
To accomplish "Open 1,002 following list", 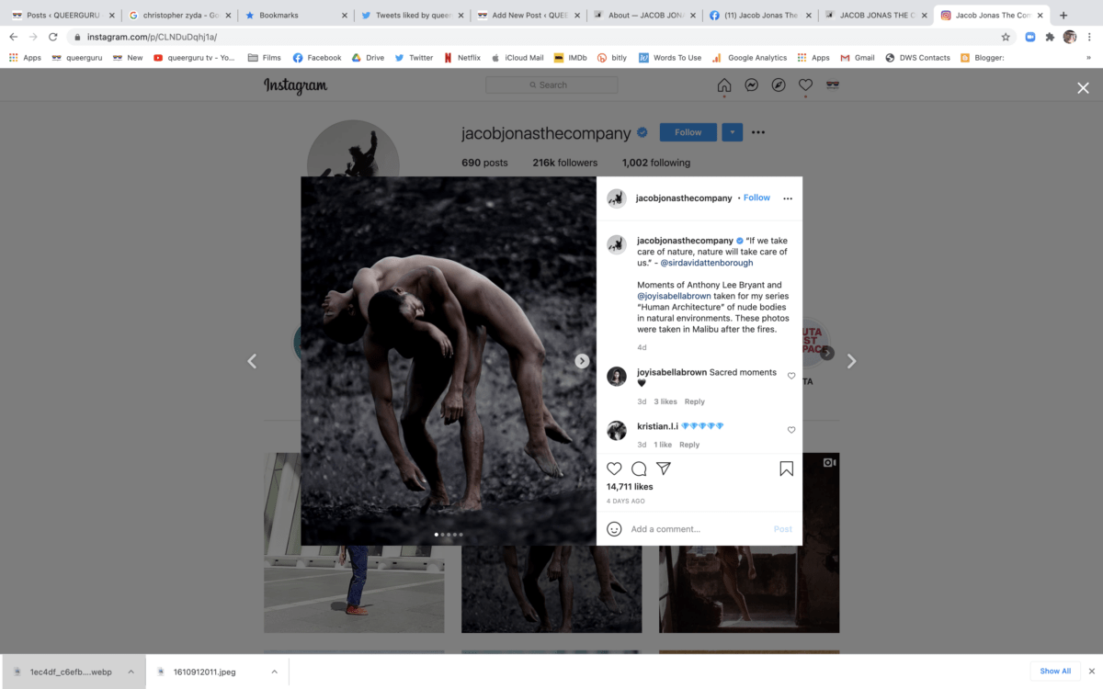I will [x=656, y=163].
